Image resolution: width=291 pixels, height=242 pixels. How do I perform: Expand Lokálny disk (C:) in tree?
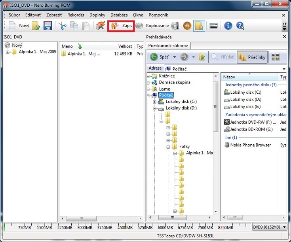(154, 102)
